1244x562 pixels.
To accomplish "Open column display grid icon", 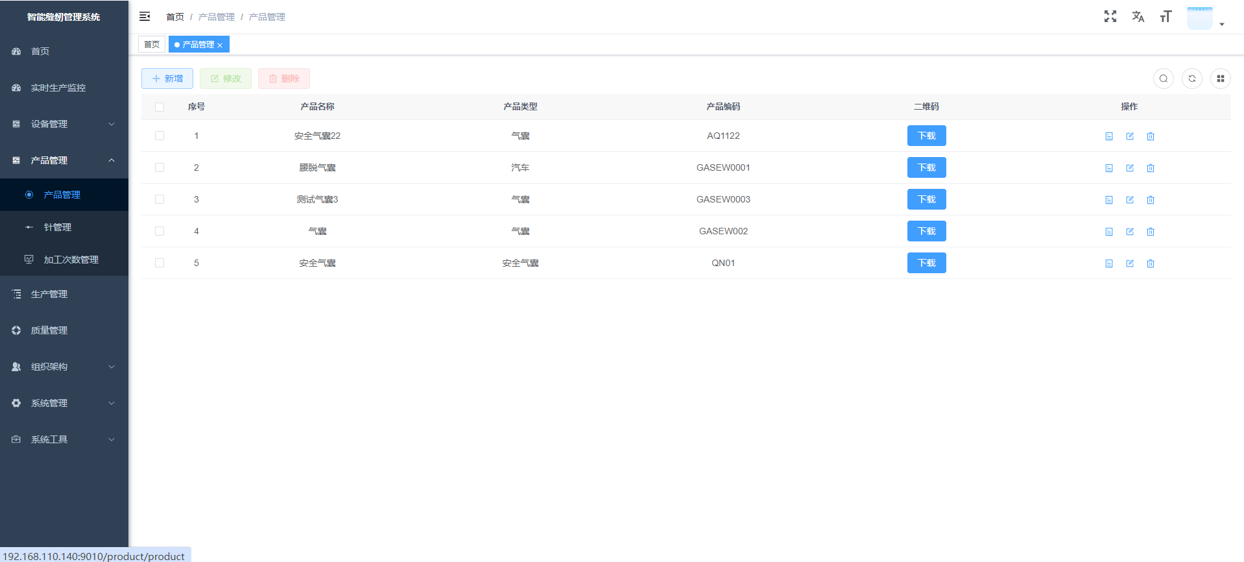I will 1220,79.
